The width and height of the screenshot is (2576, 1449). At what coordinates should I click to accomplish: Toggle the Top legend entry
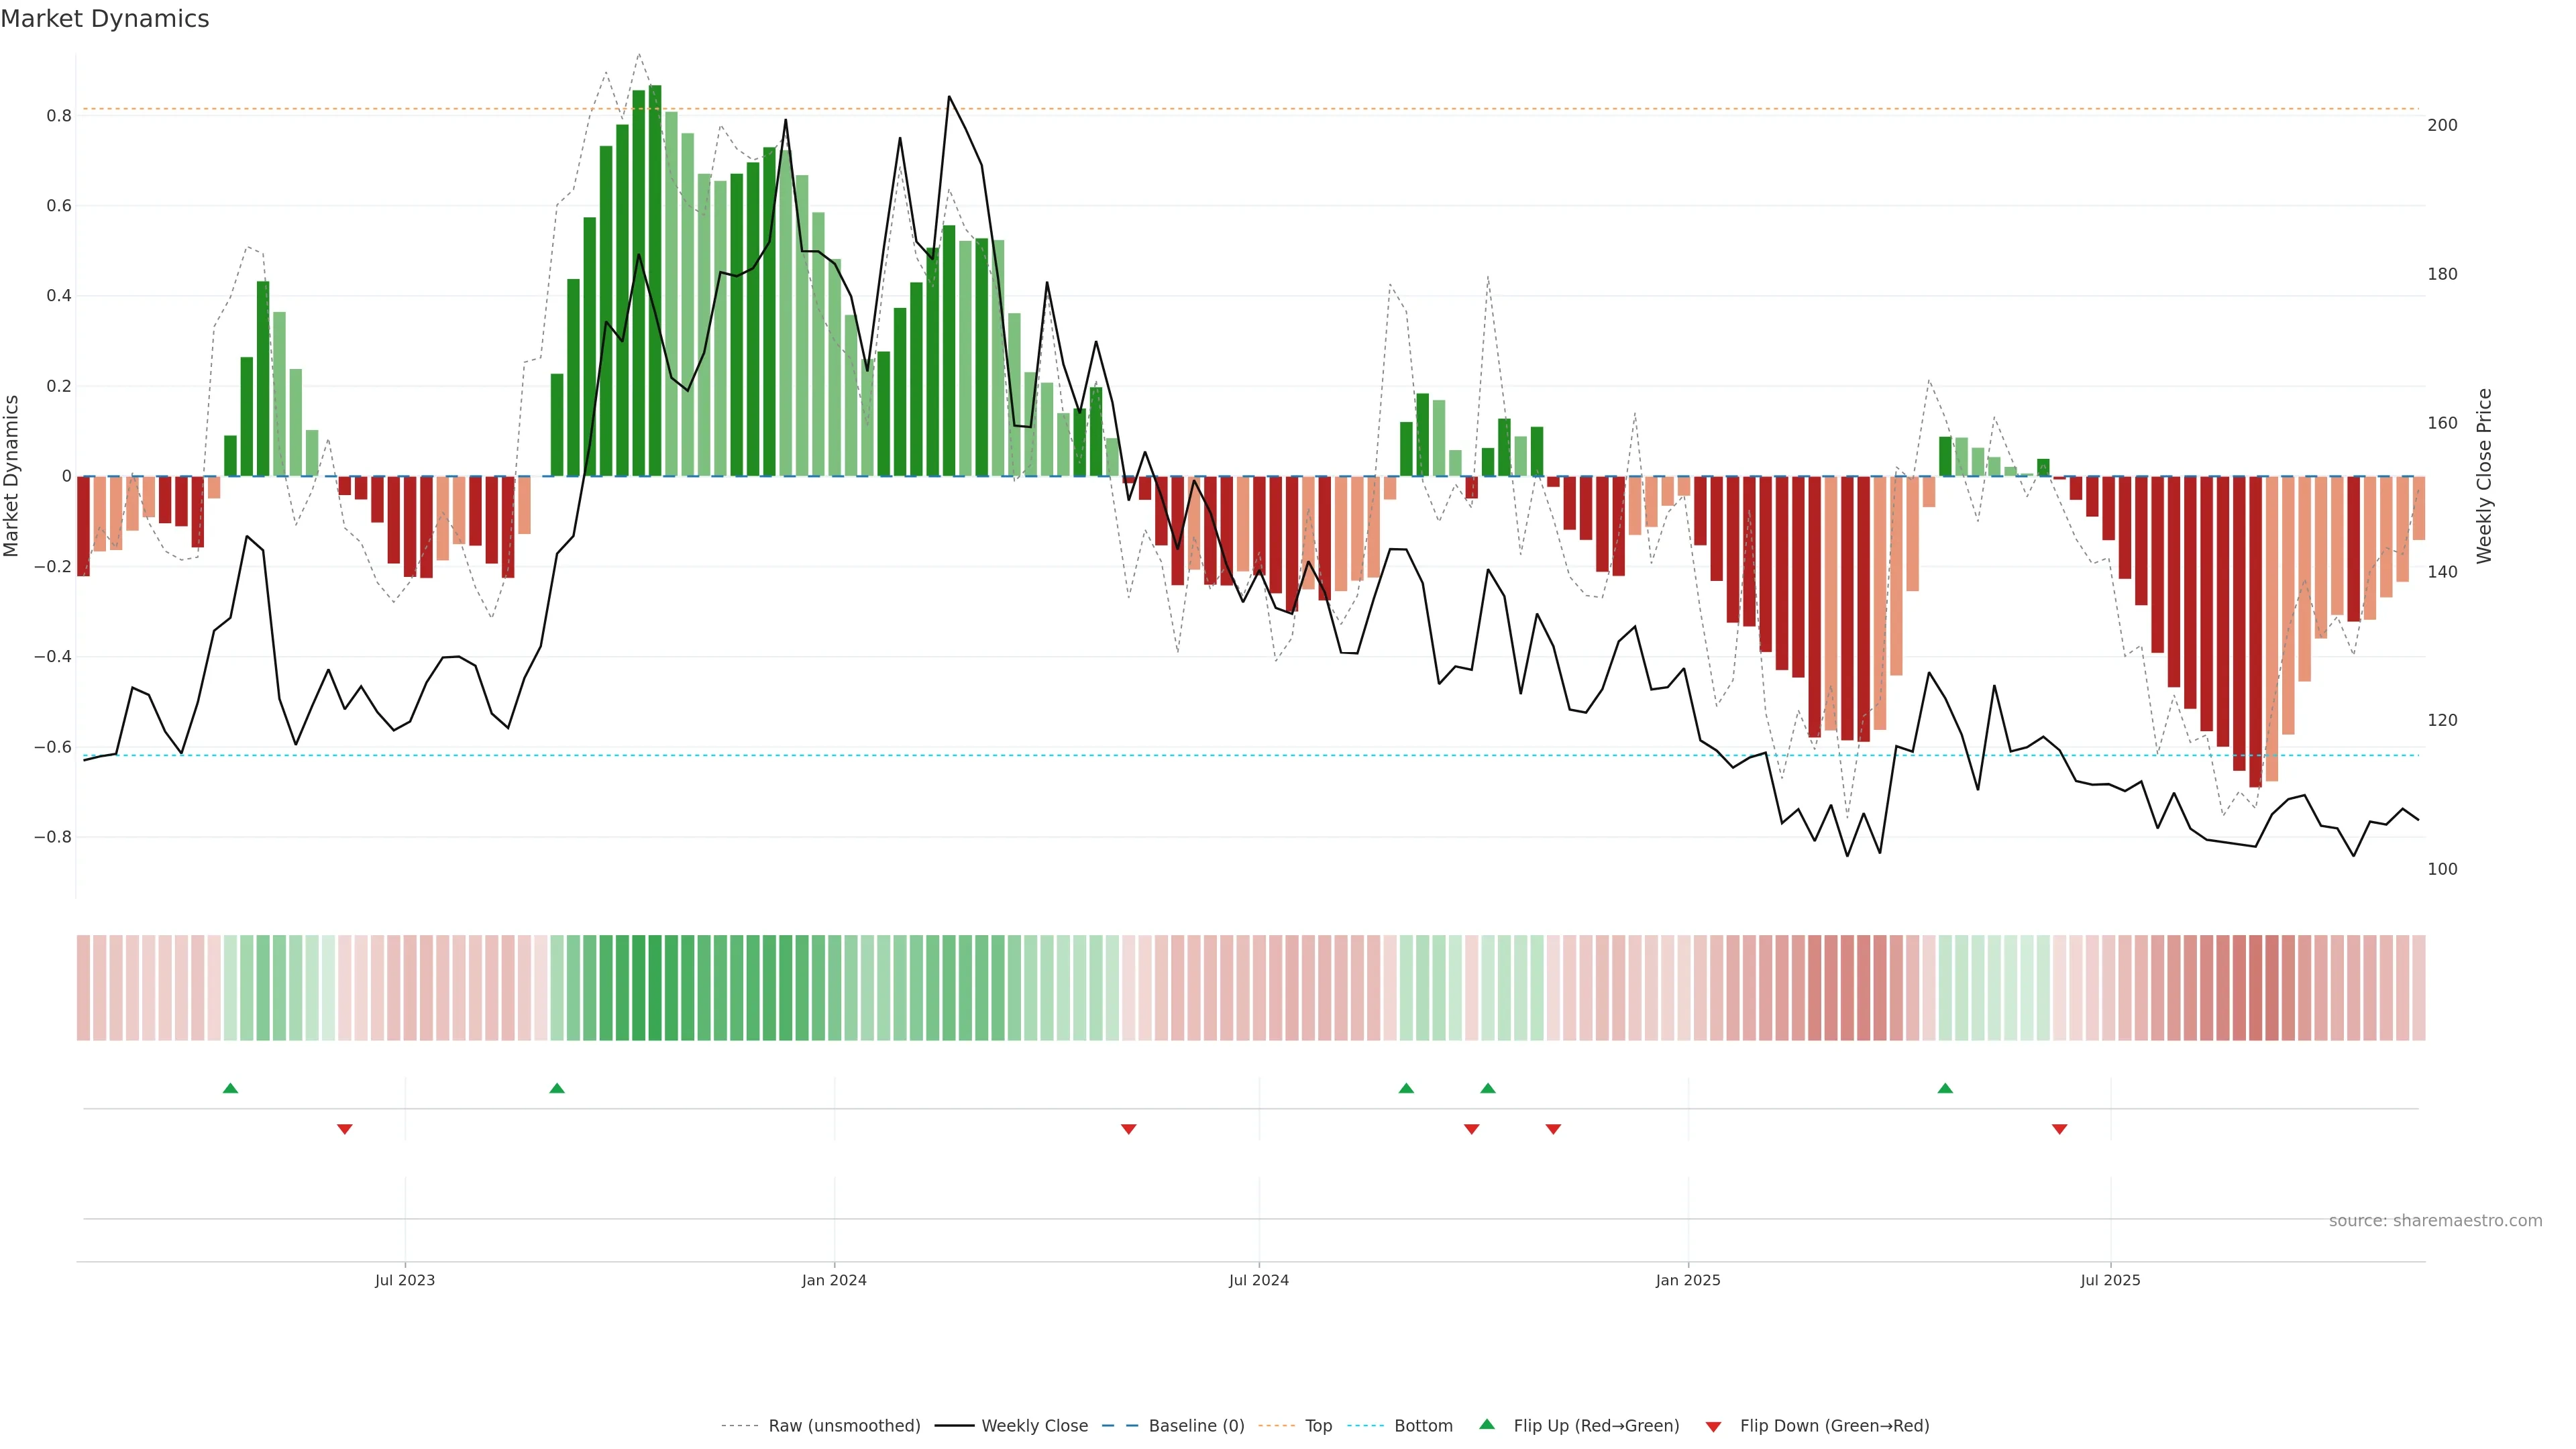[x=1318, y=1426]
